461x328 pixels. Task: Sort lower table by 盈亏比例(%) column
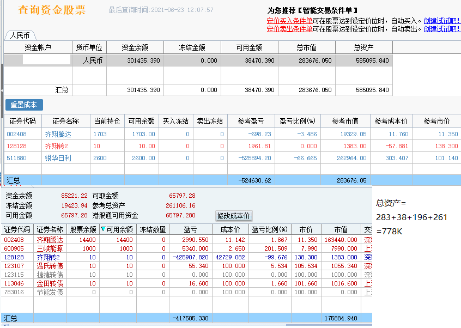(269, 229)
